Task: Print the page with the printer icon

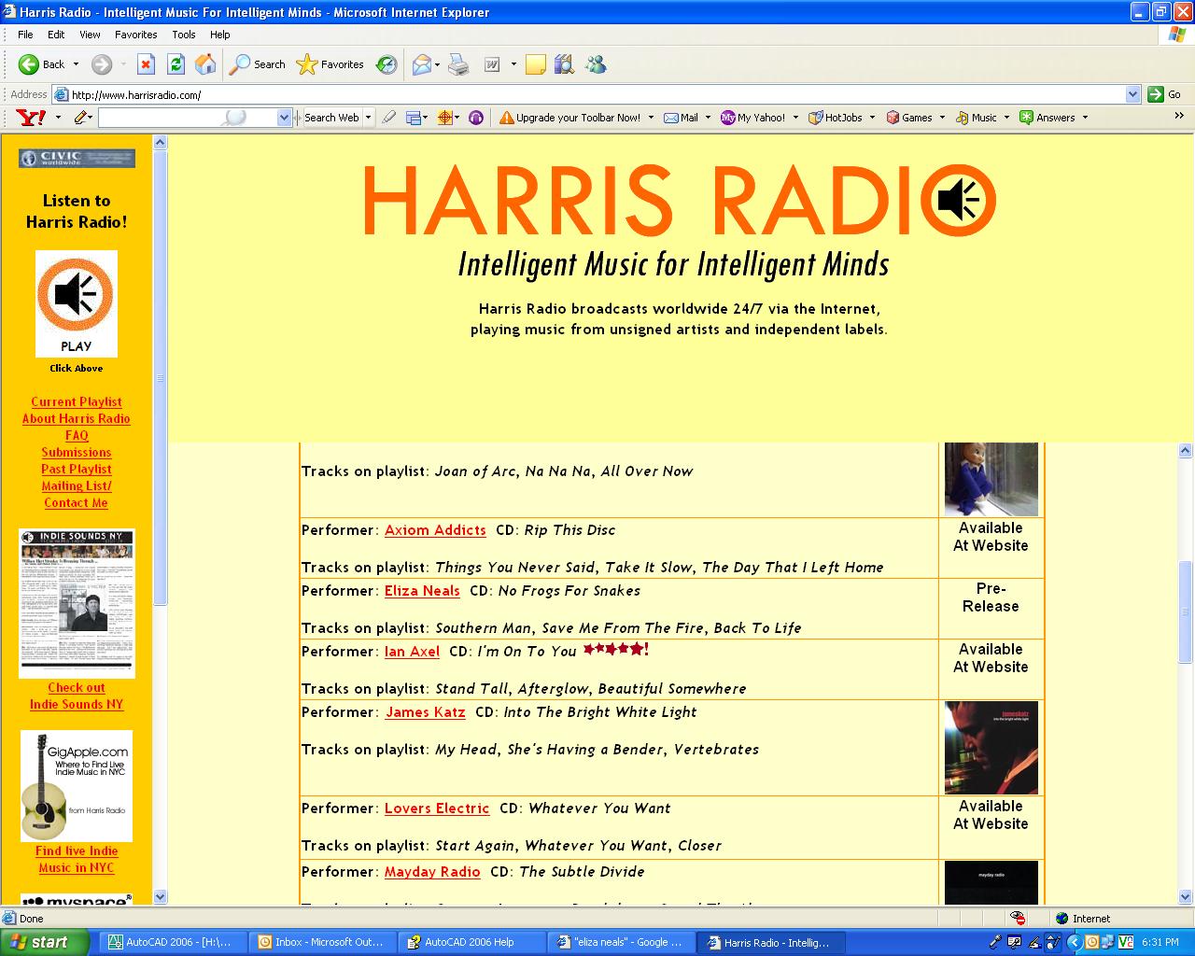Action: pos(458,64)
